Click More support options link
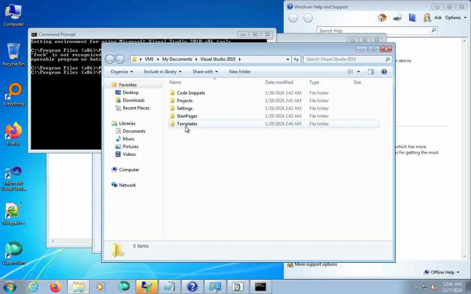 point(316,264)
